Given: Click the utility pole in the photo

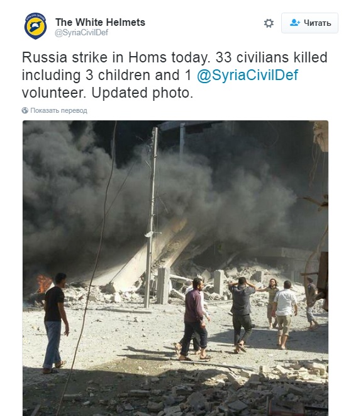Looking at the screenshot, I should 151,217.
